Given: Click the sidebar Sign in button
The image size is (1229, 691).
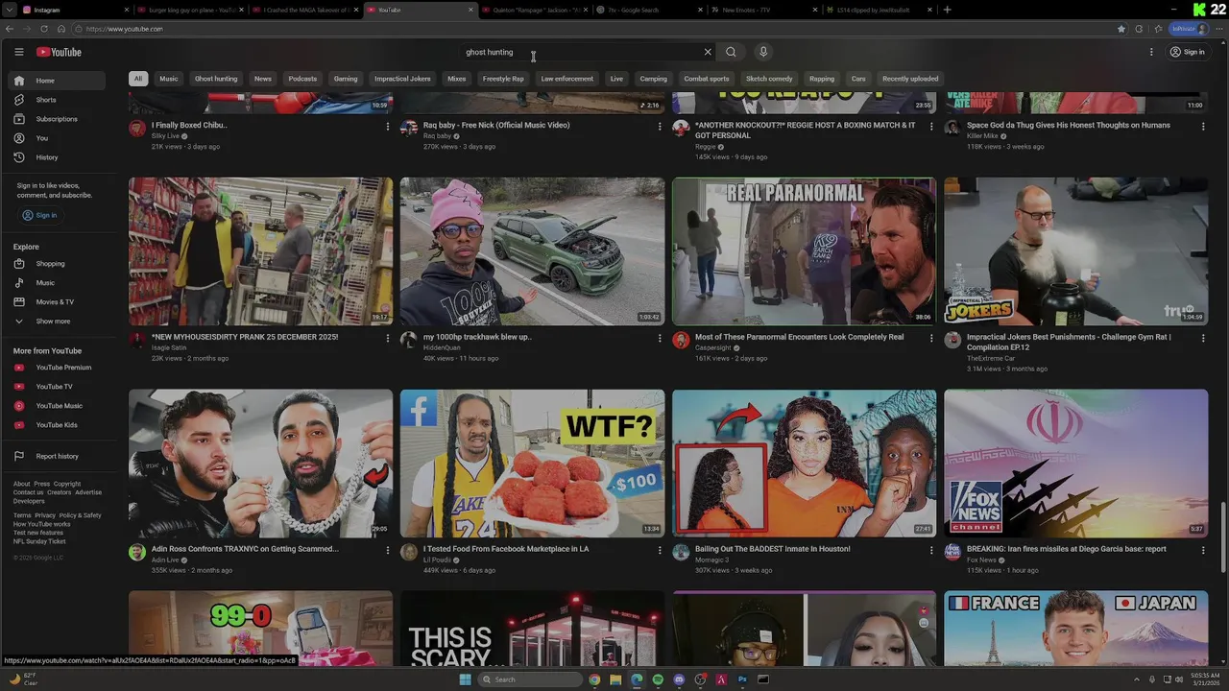Looking at the screenshot, I should (40, 215).
